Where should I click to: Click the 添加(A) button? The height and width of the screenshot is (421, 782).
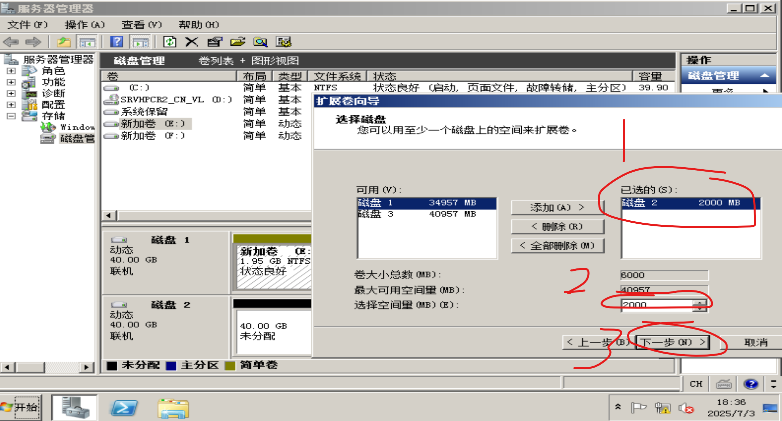click(x=557, y=207)
